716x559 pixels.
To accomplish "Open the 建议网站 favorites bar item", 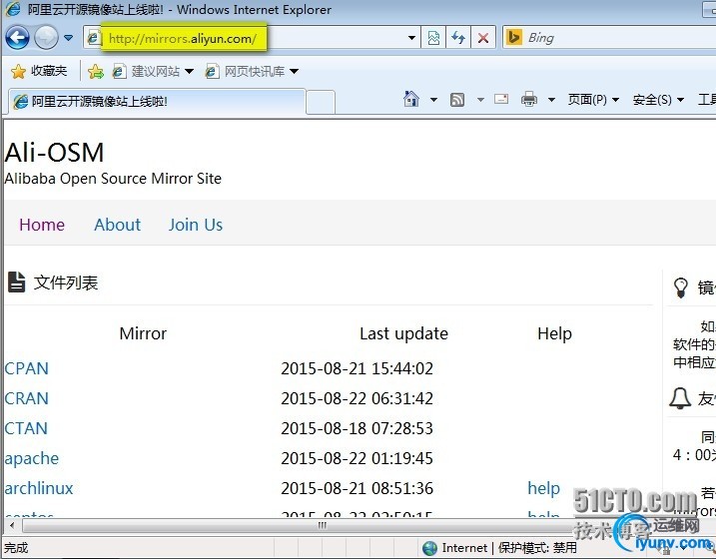I will pos(154,71).
